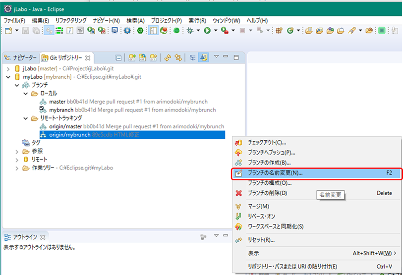Image resolution: width=403 pixels, height=275 pixels.
Task: Click the green hexagon power icon
Action: tap(140, 31)
